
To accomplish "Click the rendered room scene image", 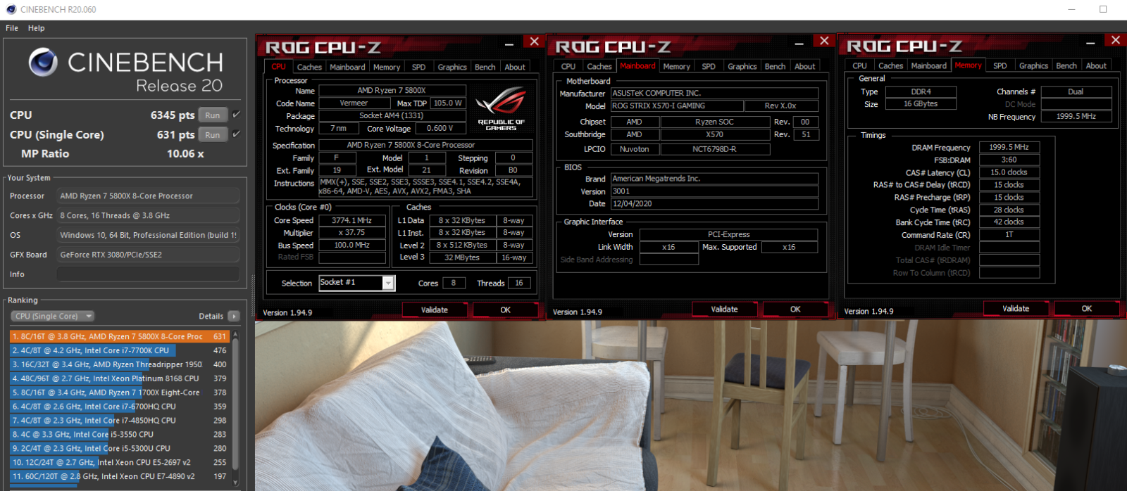I will coord(690,406).
